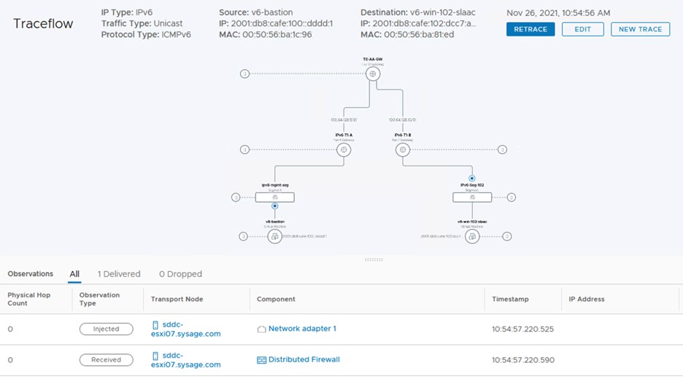Image resolution: width=683 pixels, height=379 pixels.
Task: Click the blue port dot below ipv6-mgmt-seg
Action: pos(275,206)
